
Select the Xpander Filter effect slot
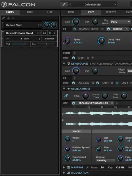[x=89, y=29]
